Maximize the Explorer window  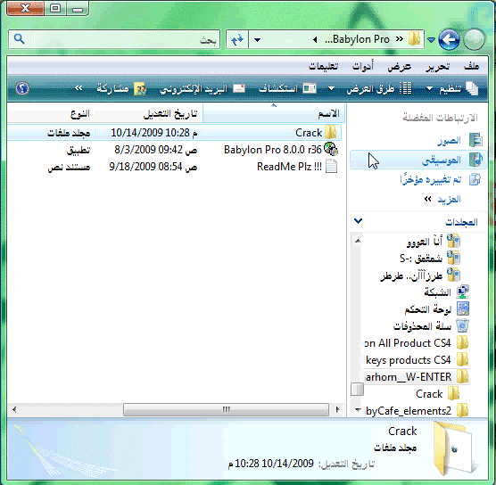(55, 8)
